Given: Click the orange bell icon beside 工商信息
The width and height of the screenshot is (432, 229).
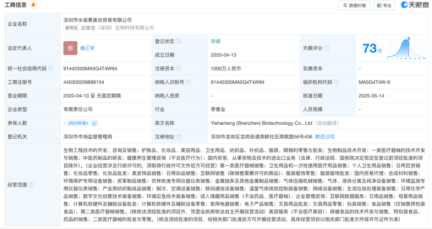Looking at the screenshot, I should [x=33, y=5].
